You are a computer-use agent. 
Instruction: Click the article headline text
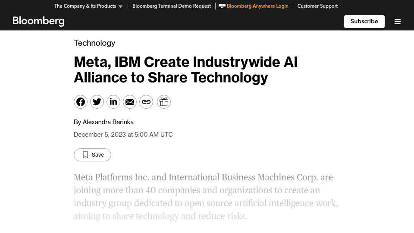[185, 69]
